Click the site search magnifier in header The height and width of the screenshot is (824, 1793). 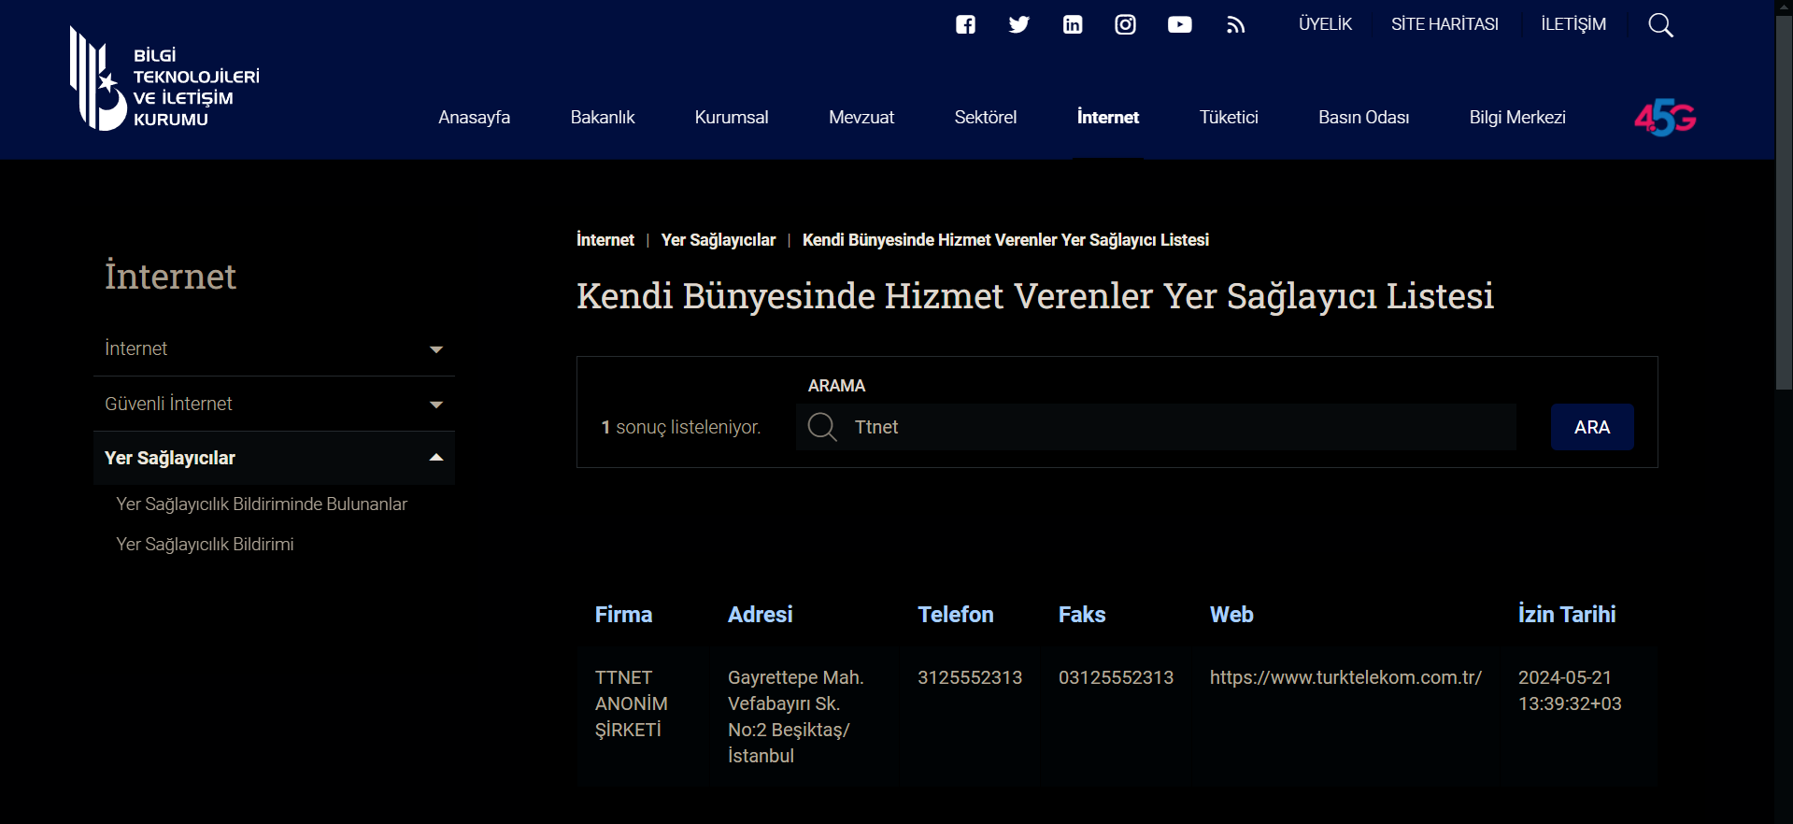(1660, 25)
